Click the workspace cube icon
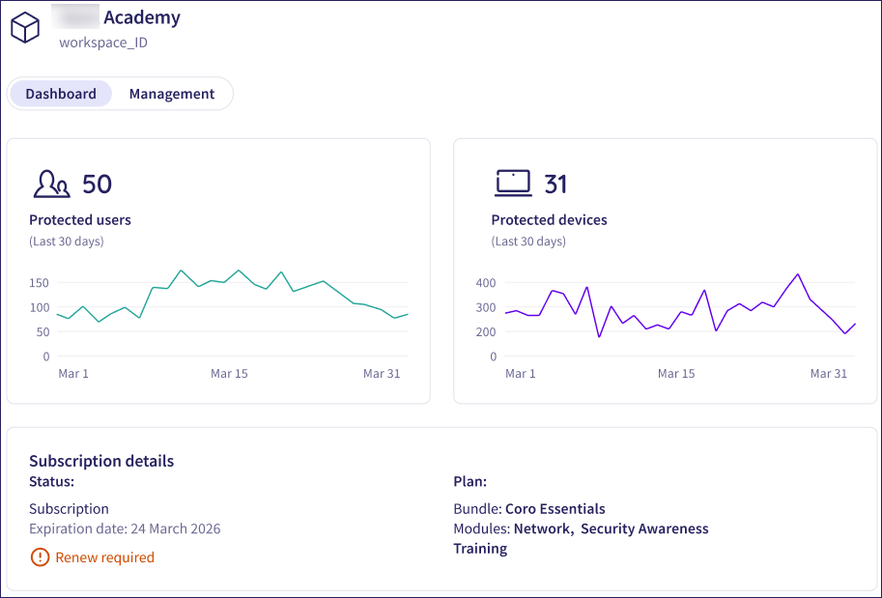This screenshot has height=598, width=882. (25, 28)
